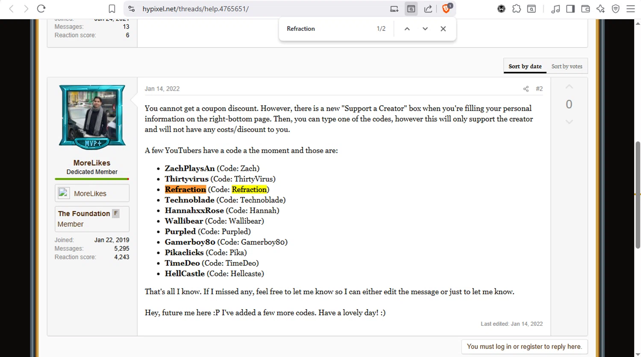Open Leo AI sparkle icon
This screenshot has height=357, width=641.
(x=600, y=9)
